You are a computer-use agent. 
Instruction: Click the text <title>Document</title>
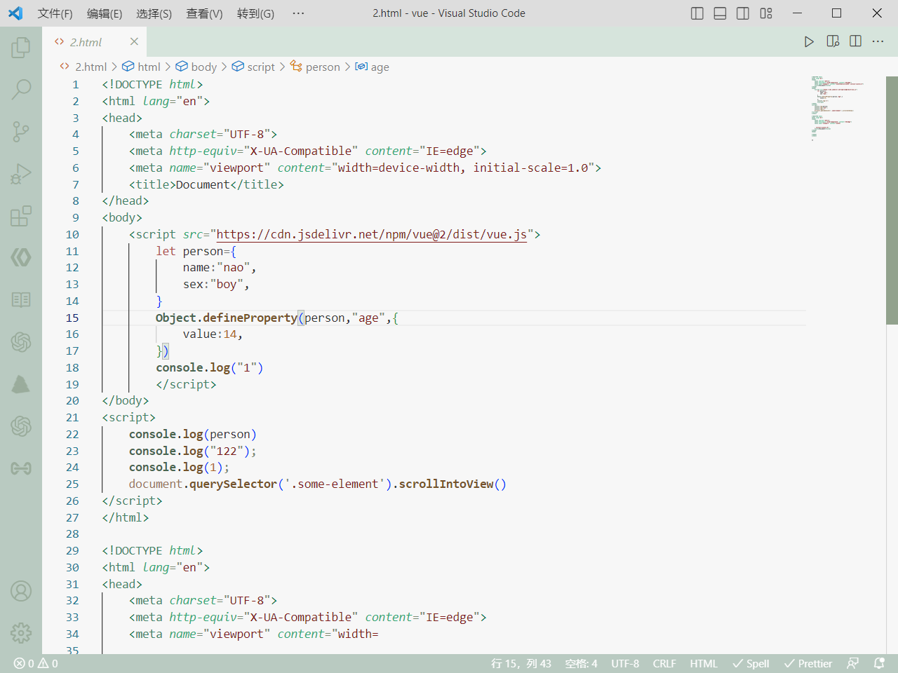206,184
